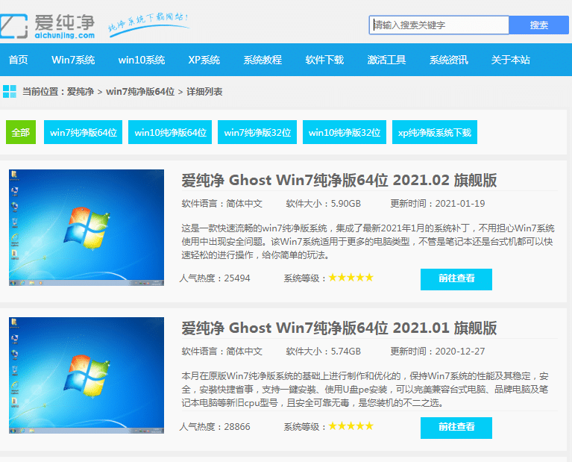This screenshot has width=572, height=462.
Task: Open the 系统资讯 nav item
Action: (x=448, y=60)
